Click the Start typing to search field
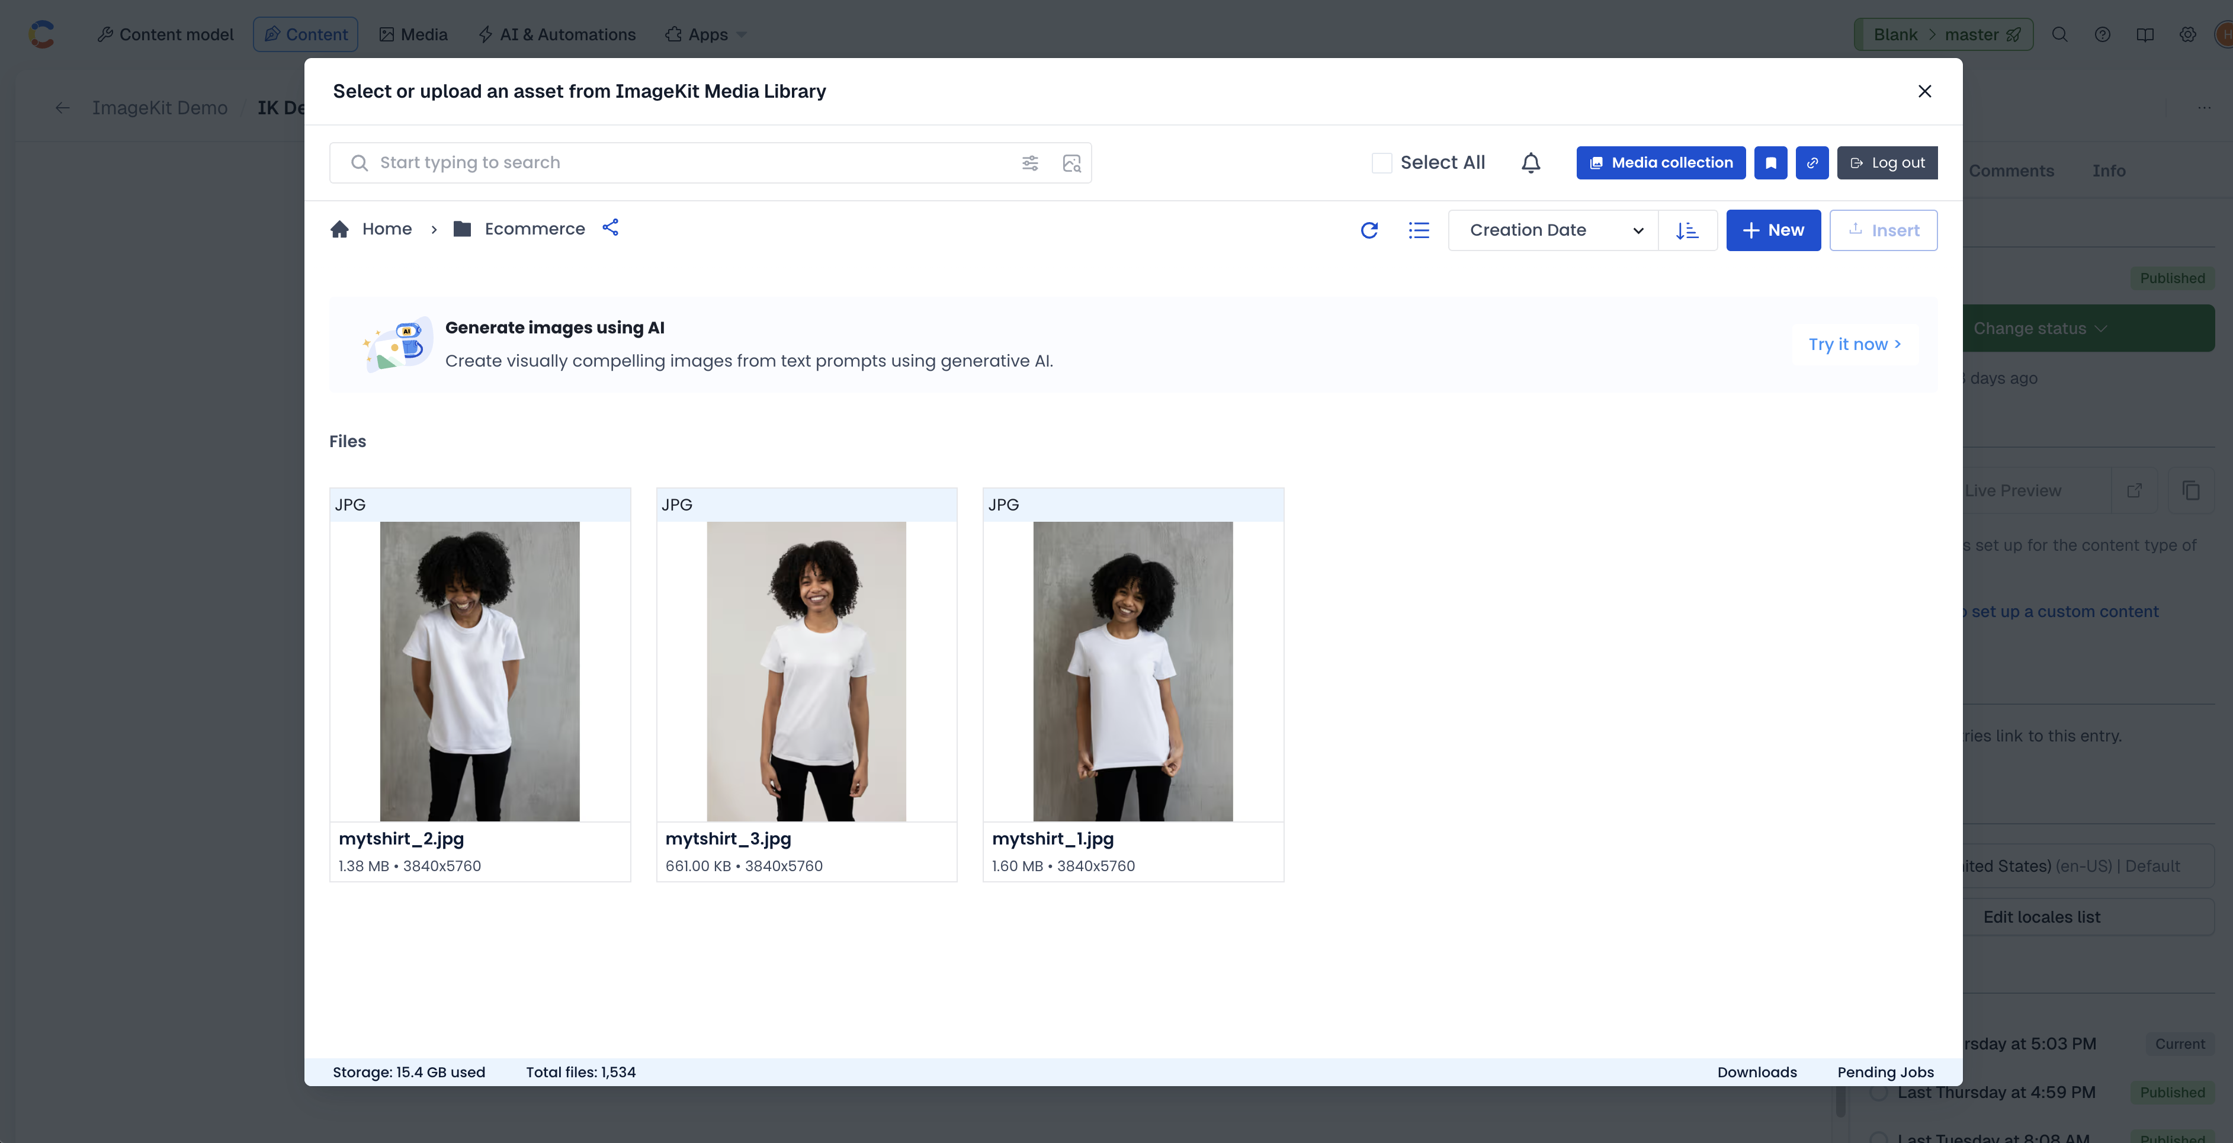 pyautogui.click(x=710, y=163)
